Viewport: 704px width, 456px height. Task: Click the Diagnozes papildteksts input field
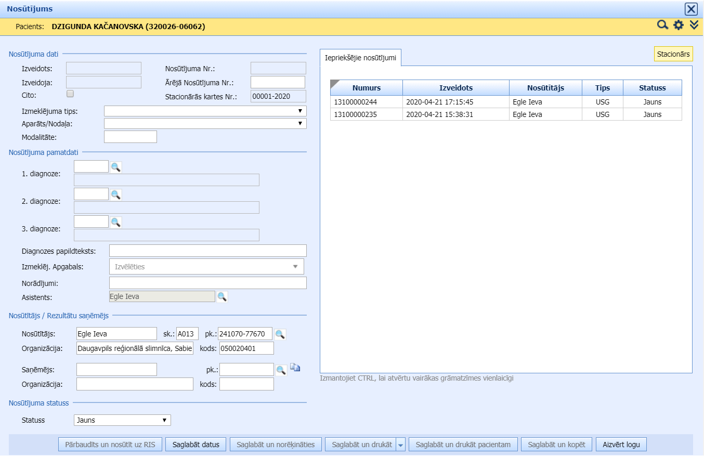[207, 251]
